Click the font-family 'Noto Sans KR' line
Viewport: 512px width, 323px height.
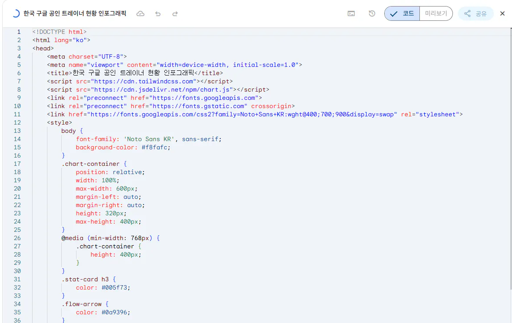[149, 139]
